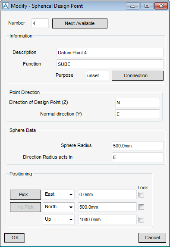Dismiss dialog with the Cancel button

[152, 238]
